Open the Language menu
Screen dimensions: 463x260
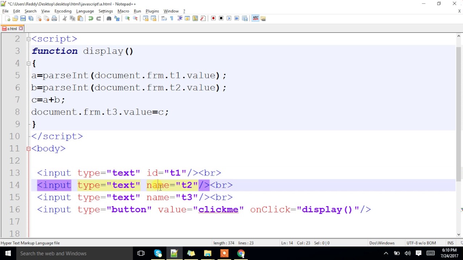tap(85, 11)
